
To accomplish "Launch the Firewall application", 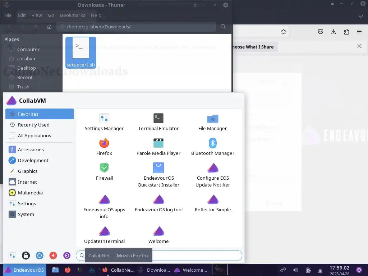I will coord(104,171).
